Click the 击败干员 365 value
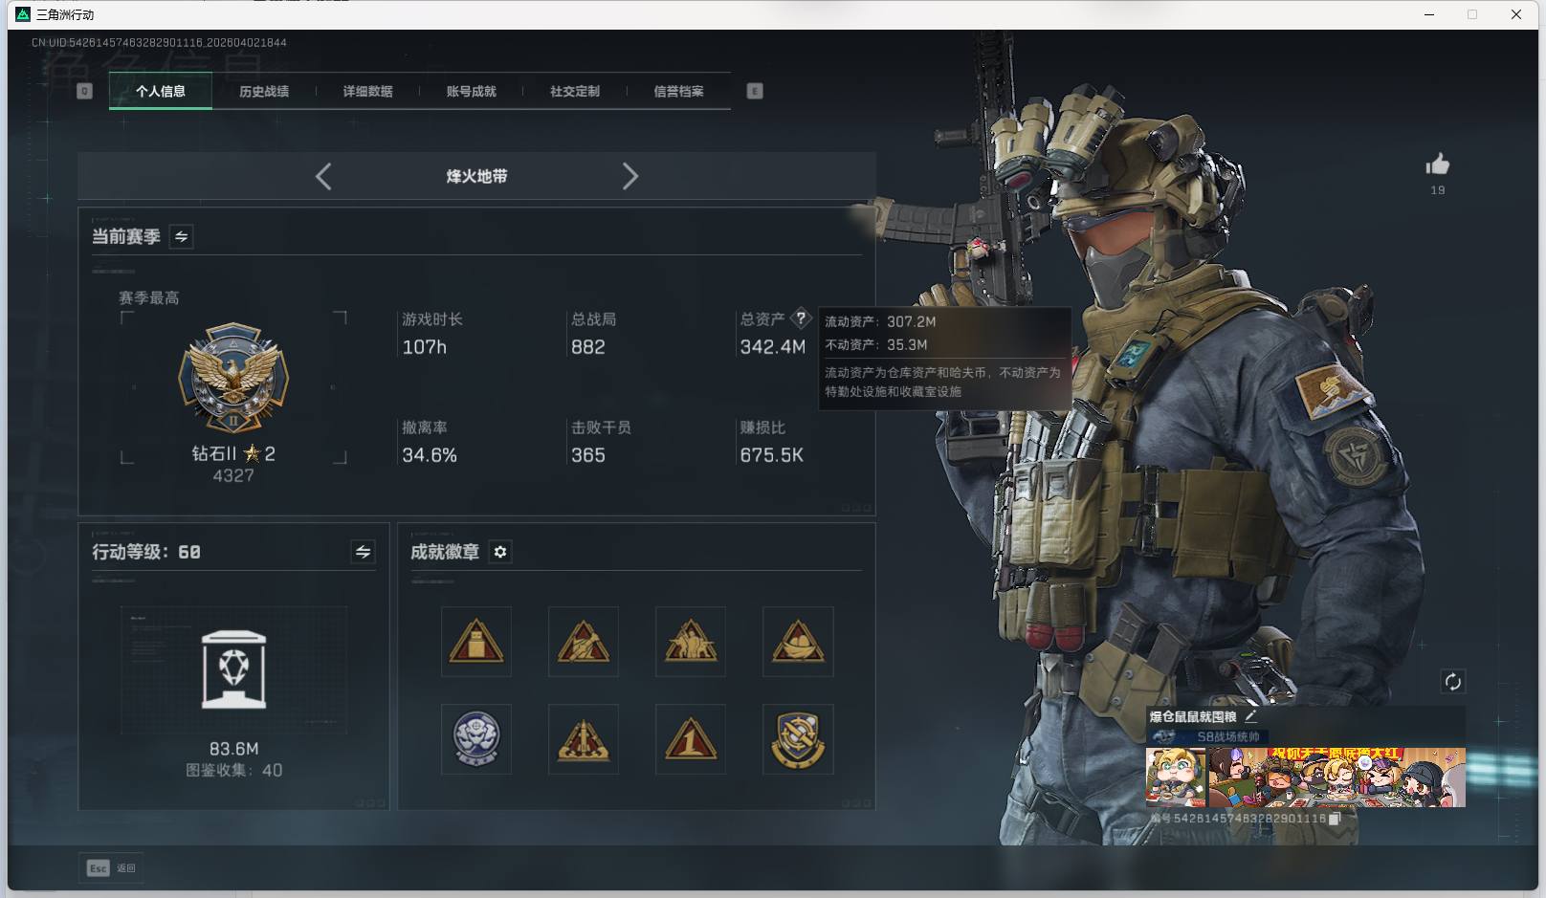This screenshot has width=1546, height=898. coord(588,455)
